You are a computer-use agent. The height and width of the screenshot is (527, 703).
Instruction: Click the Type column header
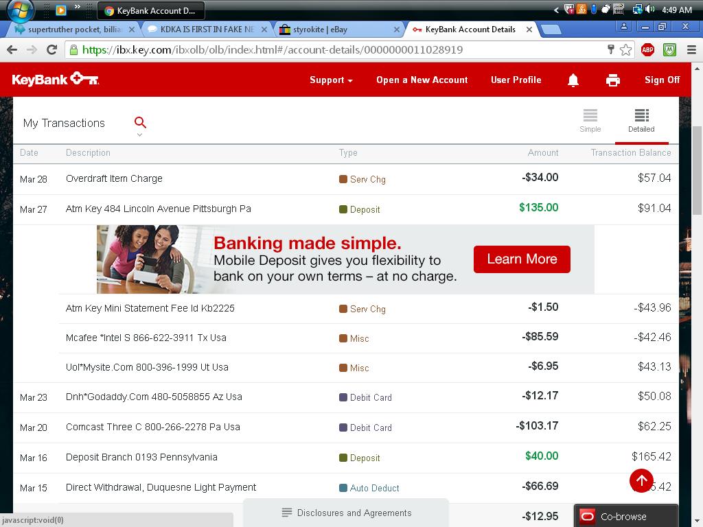(x=348, y=153)
